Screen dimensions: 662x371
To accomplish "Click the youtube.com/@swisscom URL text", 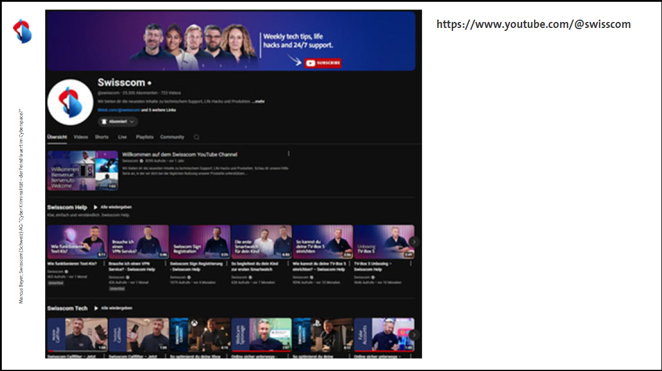I will tap(533, 24).
